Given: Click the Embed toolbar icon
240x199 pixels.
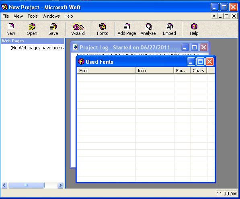Looking at the screenshot, I should 169,29.
